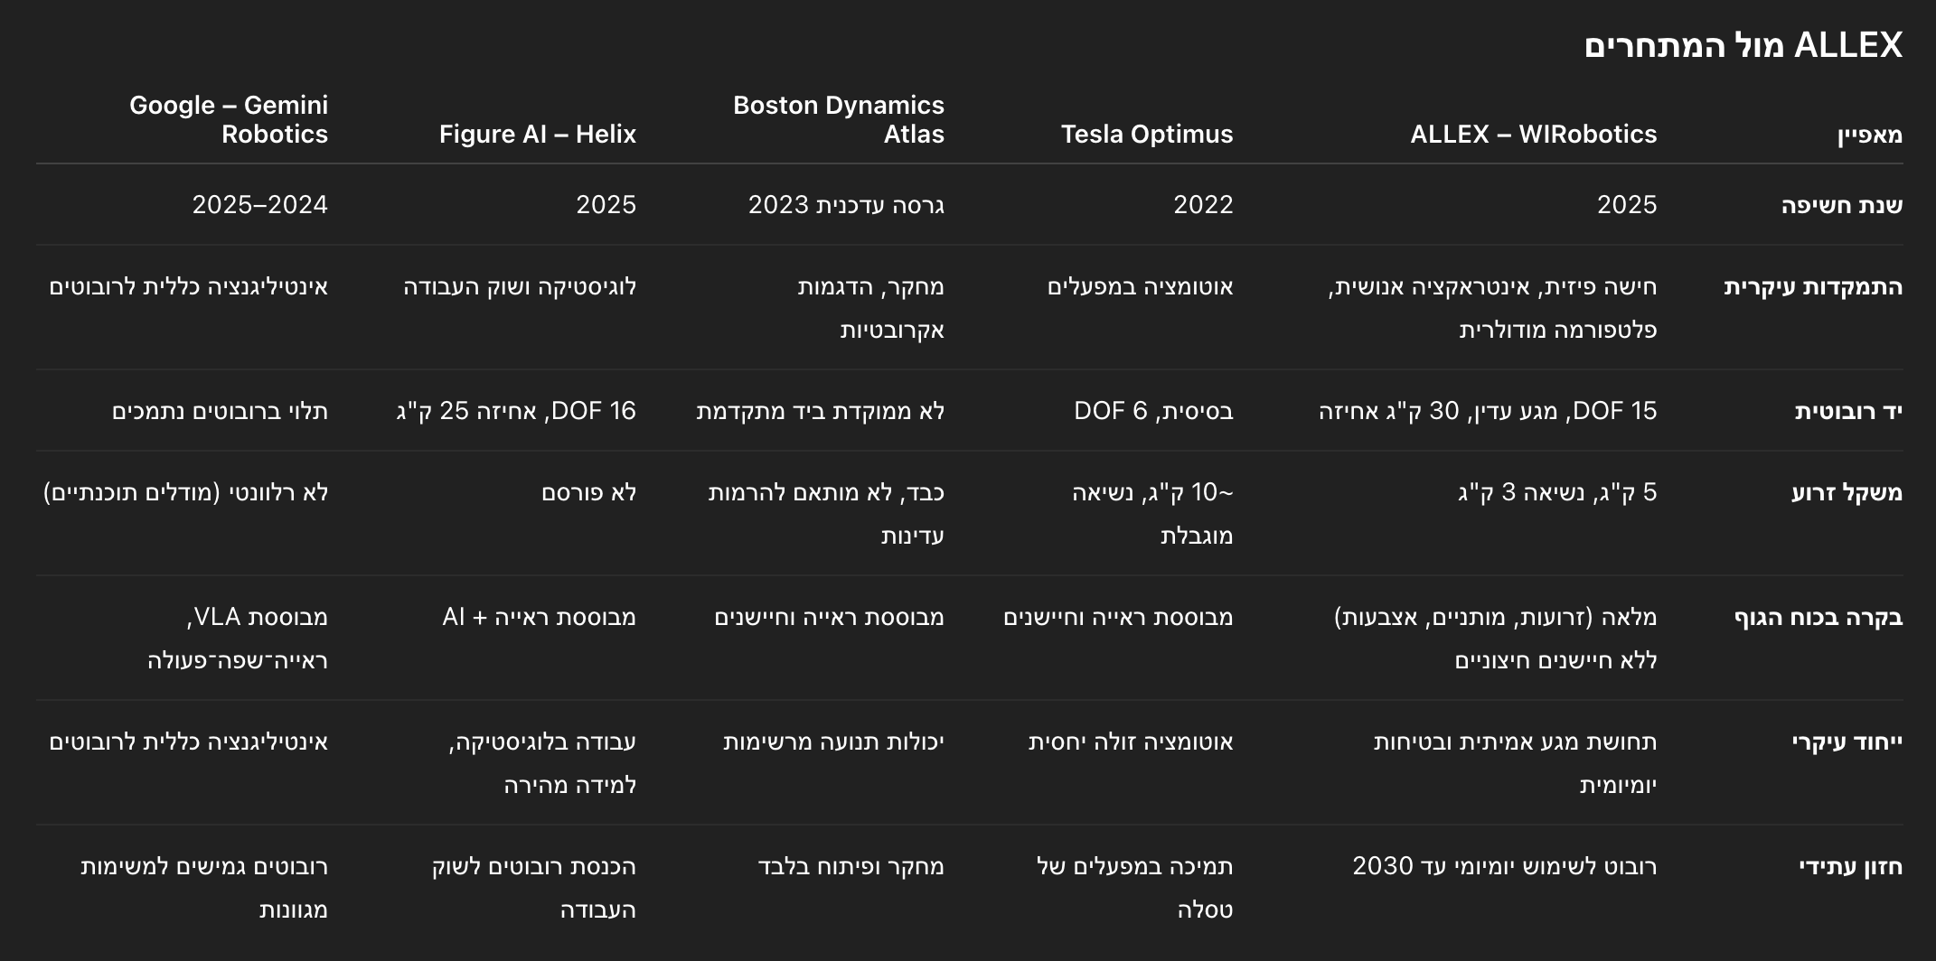Click the 'רובוט לשימוש יומיומי עד 2030' cell
Screen dimensions: 1936x961
(1504, 866)
